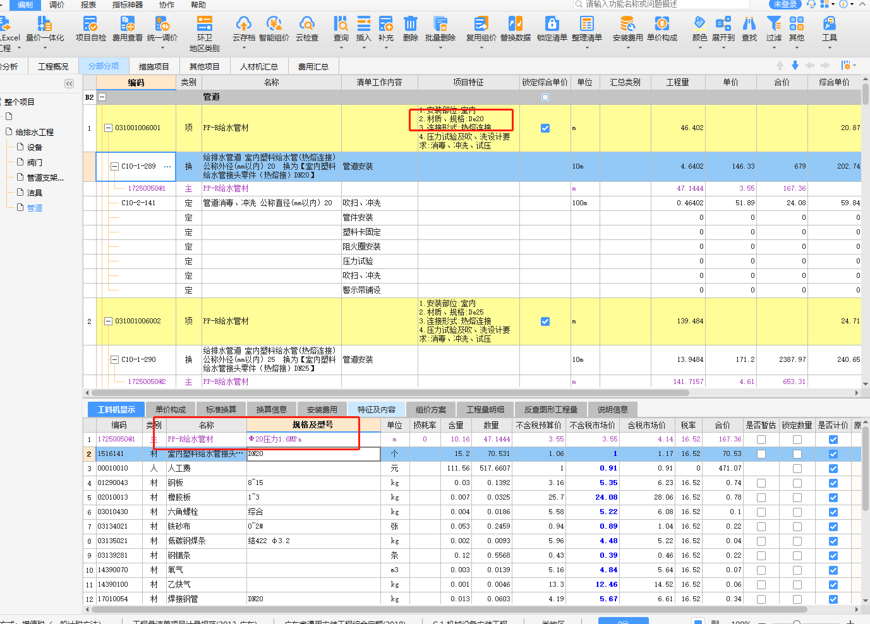
Task: Click the 未登录 login button
Action: coord(785,4)
